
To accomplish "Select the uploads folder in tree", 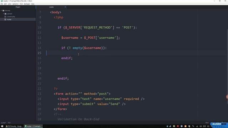I will (10, 14).
